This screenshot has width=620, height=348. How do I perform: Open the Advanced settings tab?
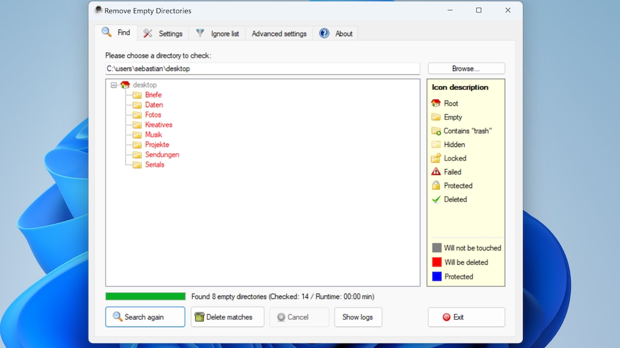(279, 34)
